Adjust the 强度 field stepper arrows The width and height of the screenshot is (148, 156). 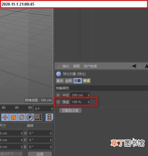tap(88, 102)
